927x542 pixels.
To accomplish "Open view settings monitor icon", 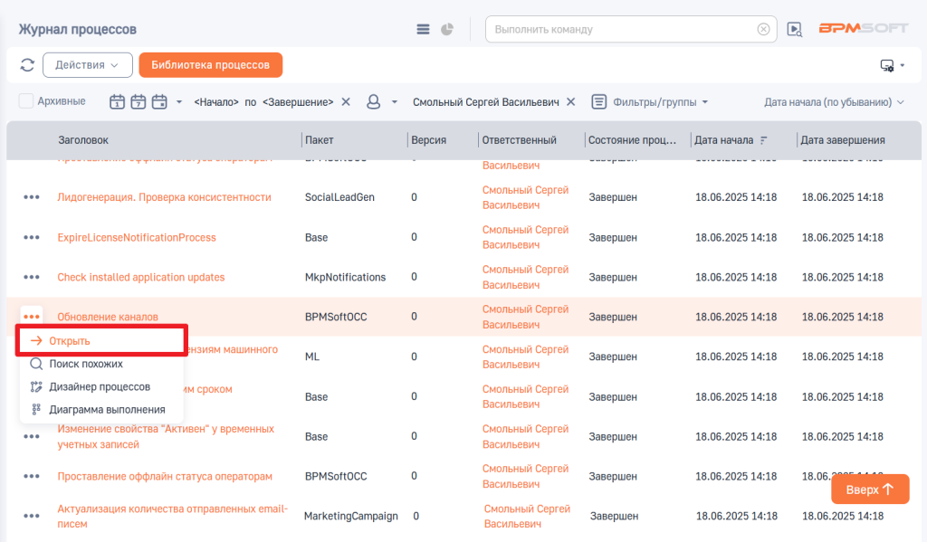I will coord(887,66).
